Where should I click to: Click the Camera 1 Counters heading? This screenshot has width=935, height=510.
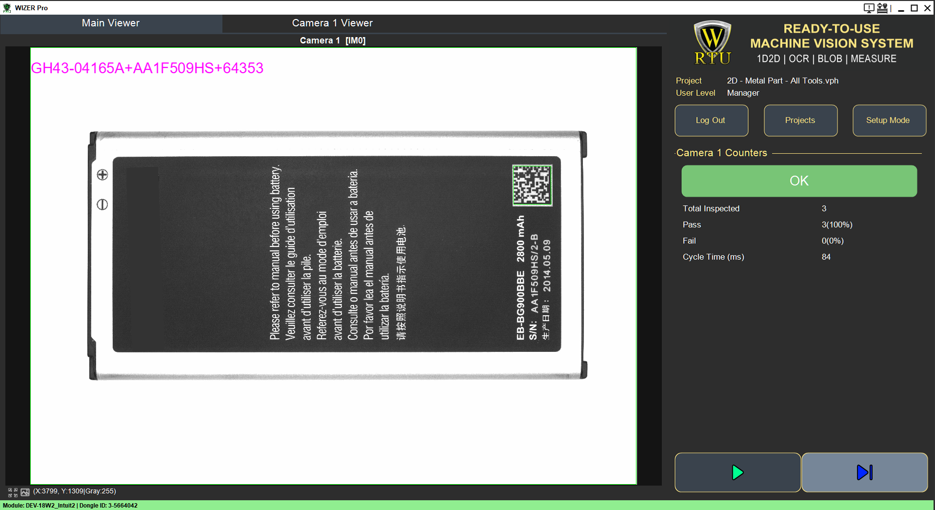coord(722,153)
